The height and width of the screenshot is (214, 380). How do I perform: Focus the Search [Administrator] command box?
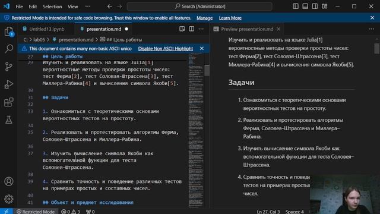tap(199, 7)
